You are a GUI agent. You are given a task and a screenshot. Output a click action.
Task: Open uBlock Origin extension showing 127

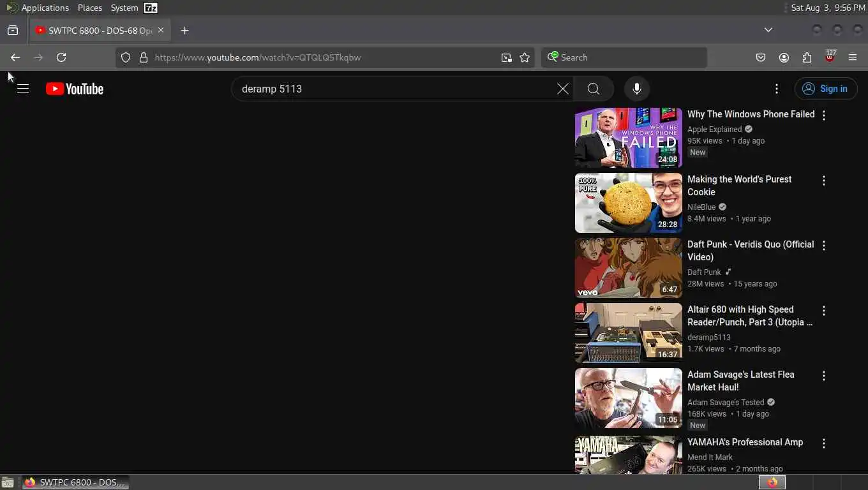[830, 56]
